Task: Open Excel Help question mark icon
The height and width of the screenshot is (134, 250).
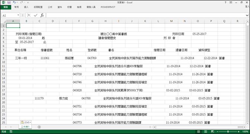Action: click(x=225, y=2)
